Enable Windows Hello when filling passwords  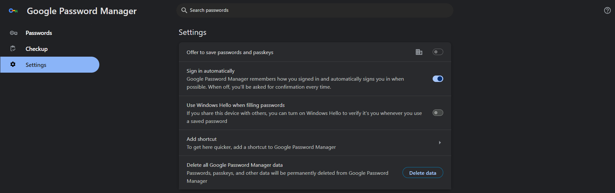tap(438, 113)
